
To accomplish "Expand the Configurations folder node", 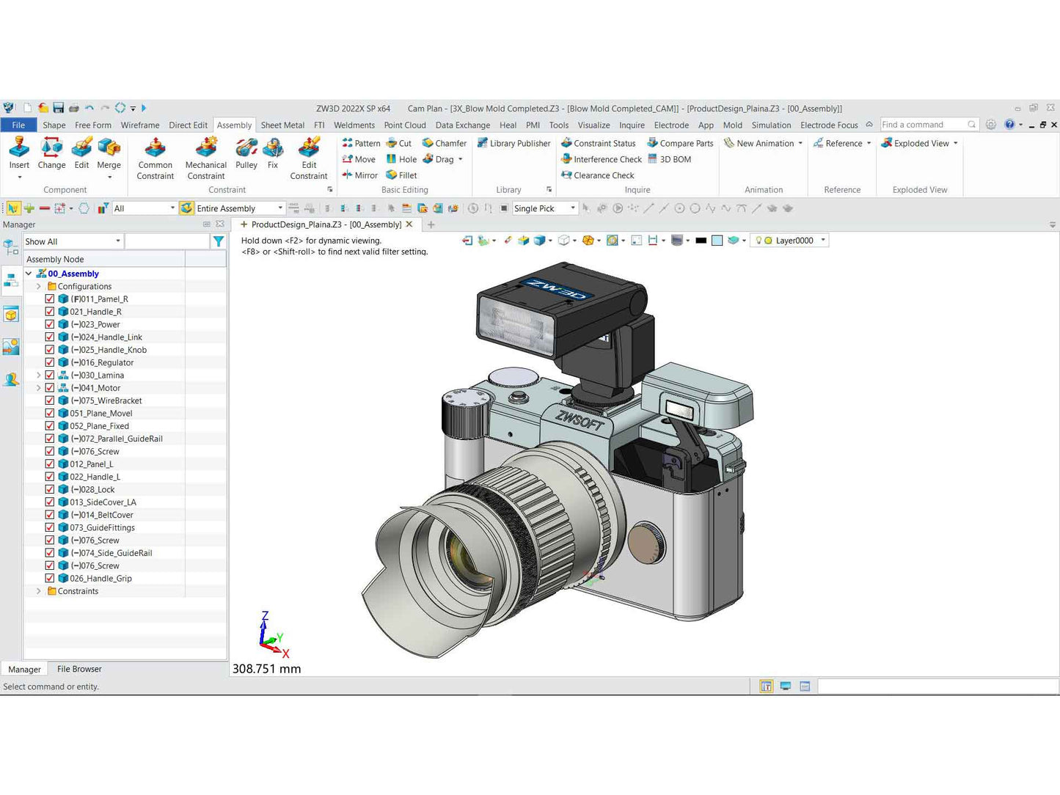I will tap(39, 286).
